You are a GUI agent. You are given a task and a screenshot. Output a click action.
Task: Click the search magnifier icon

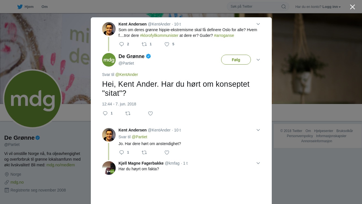click(x=284, y=7)
